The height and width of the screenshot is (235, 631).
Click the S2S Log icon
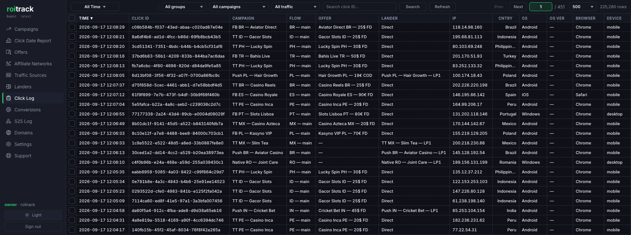[9, 121]
